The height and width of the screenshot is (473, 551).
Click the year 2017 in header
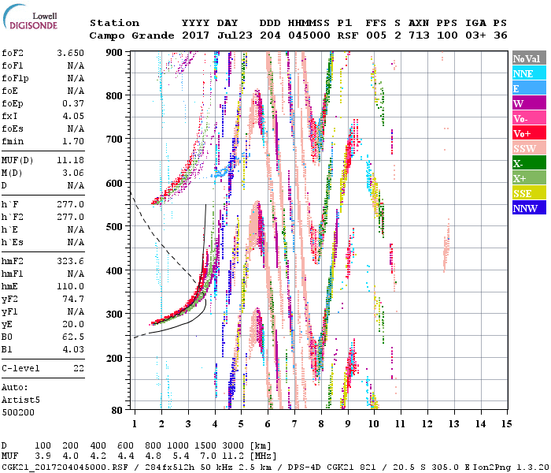(x=196, y=35)
